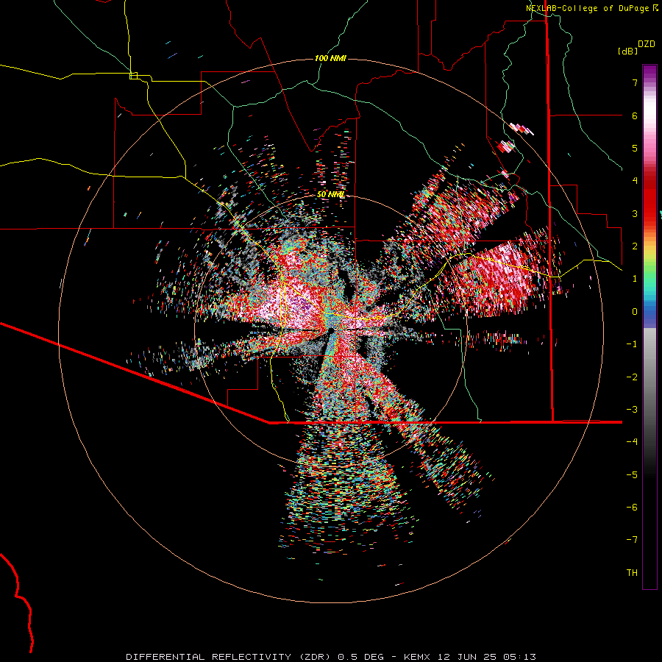
Task: Click the small yellow square highway junction marker
Action: (133, 76)
